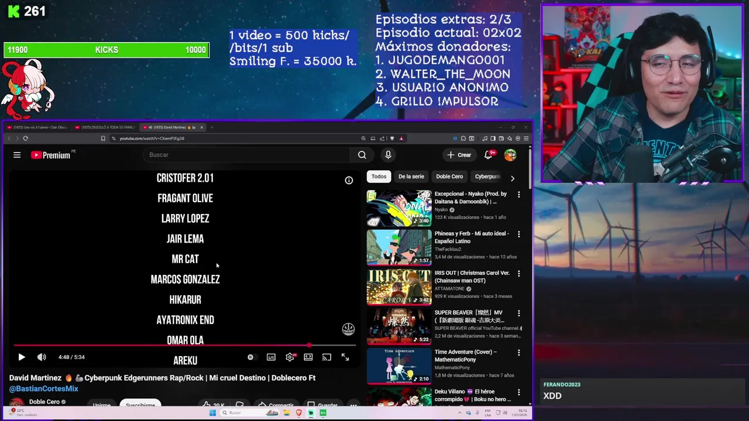Image resolution: width=749 pixels, height=421 pixels.
Task: Open options for IRIS OUT video
Action: tap(518, 274)
